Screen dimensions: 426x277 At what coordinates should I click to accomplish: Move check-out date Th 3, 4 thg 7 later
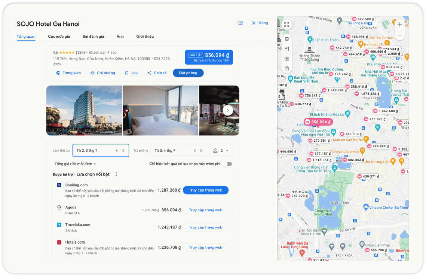pyautogui.click(x=201, y=151)
